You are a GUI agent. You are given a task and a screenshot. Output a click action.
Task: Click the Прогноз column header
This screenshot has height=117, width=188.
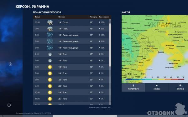click(x=62, y=17)
